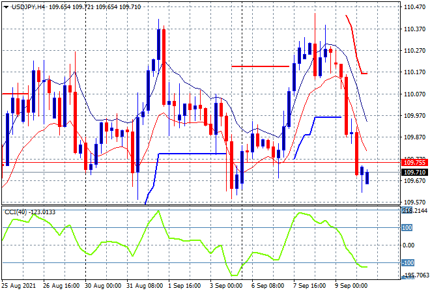
Task: Click the CCI -100 level label
Action: pos(408,263)
